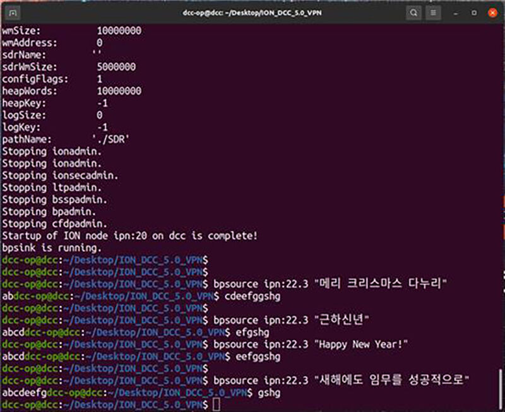This screenshot has height=412, width=505.
Task: Click the 'heapKey:' line
Action: click(x=55, y=103)
